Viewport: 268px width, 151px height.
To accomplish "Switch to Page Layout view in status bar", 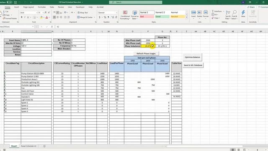I will pos(239,150).
